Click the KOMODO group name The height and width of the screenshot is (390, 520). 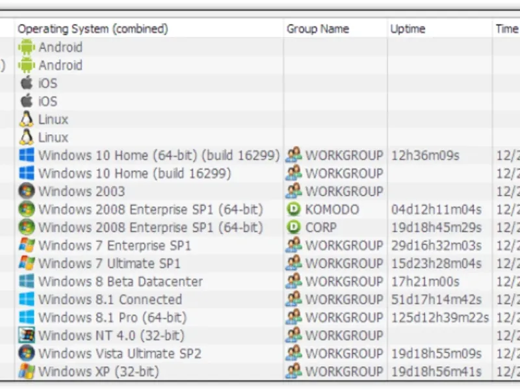pos(332,209)
